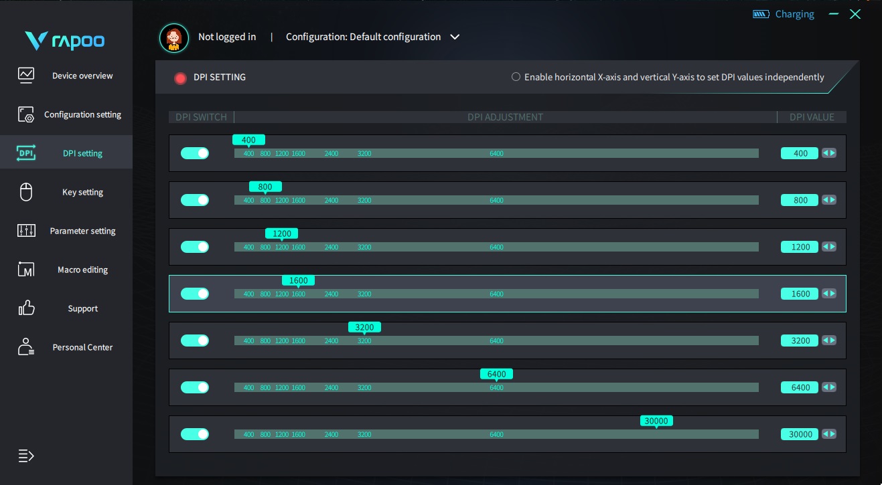The height and width of the screenshot is (485, 882).
Task: Decrease DPI with left arrow in 400 row
Action: 826,153
